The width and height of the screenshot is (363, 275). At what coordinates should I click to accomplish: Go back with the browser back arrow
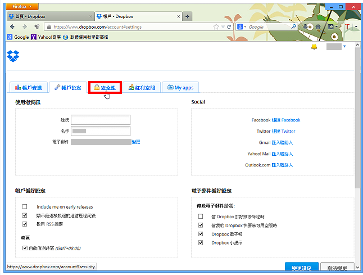coord(12,27)
